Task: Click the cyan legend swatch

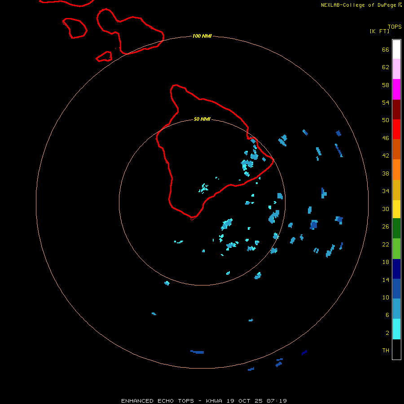Action: (396, 329)
